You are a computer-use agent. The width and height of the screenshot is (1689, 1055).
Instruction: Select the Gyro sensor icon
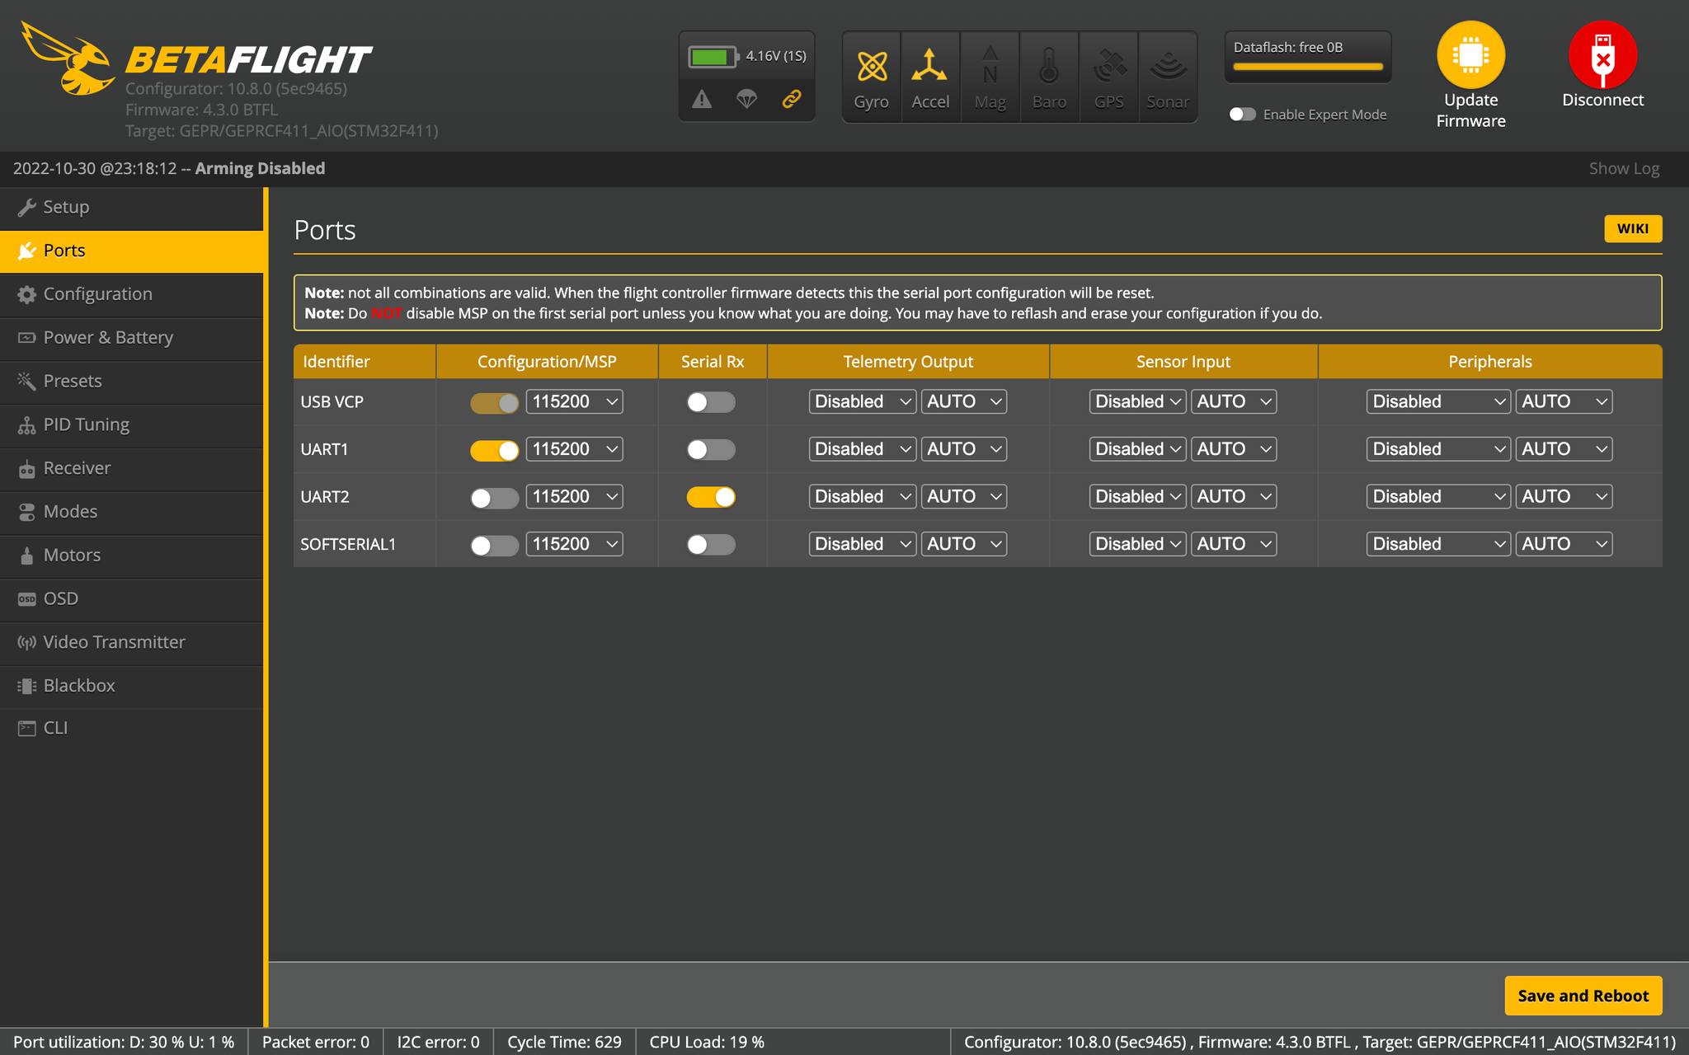[871, 74]
